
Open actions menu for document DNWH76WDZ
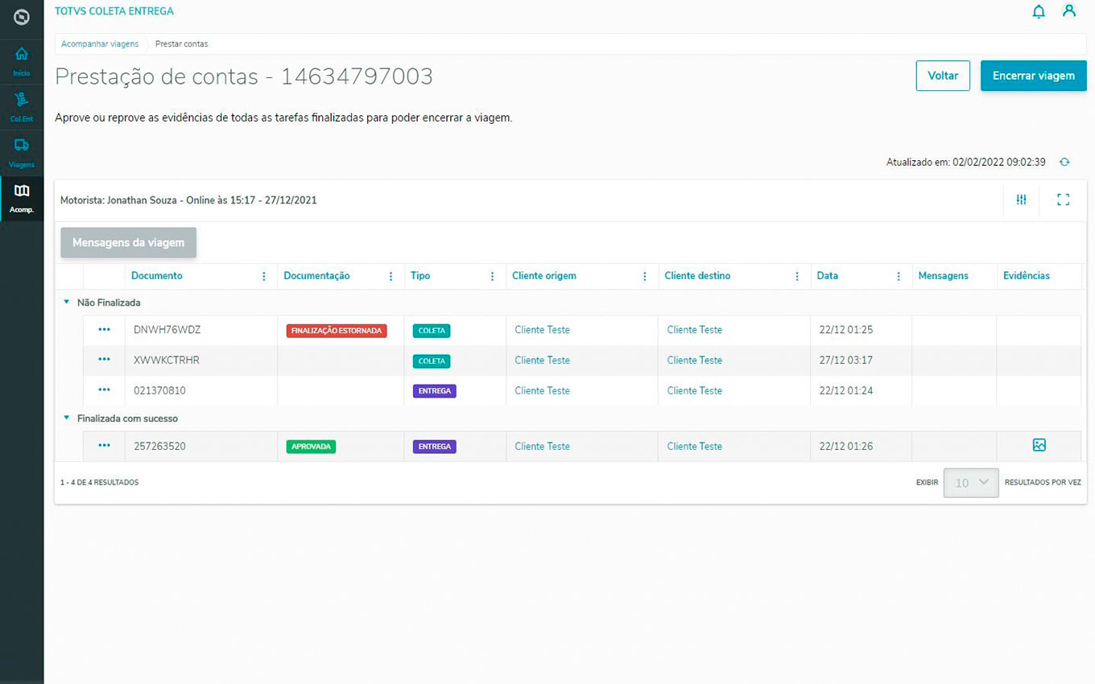click(x=104, y=329)
